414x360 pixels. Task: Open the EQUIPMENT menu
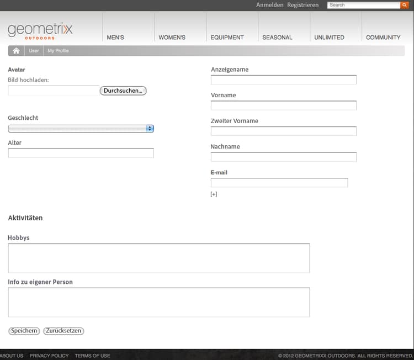pyautogui.click(x=227, y=38)
